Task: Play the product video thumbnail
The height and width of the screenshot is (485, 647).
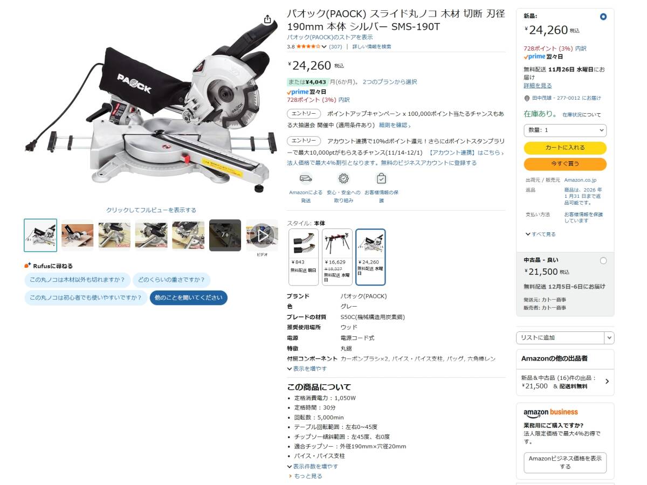Action: click(x=262, y=235)
